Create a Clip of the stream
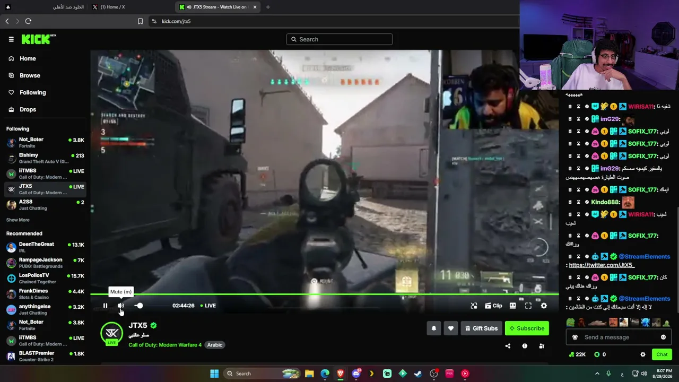 [493, 306]
